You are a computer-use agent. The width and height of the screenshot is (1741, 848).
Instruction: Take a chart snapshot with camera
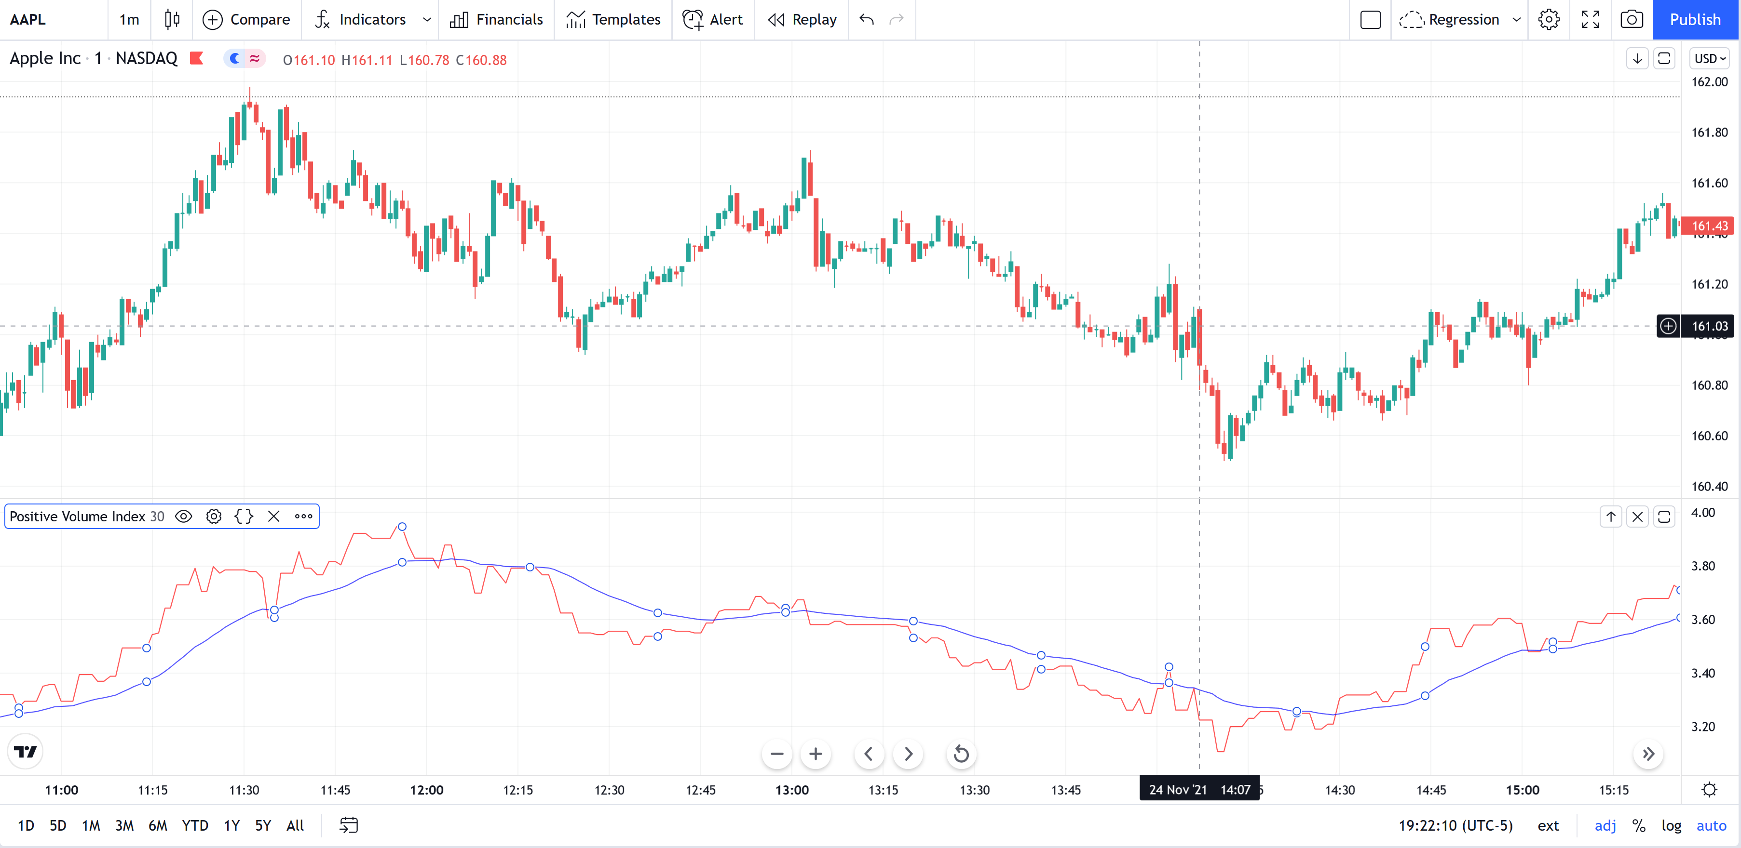tap(1632, 20)
